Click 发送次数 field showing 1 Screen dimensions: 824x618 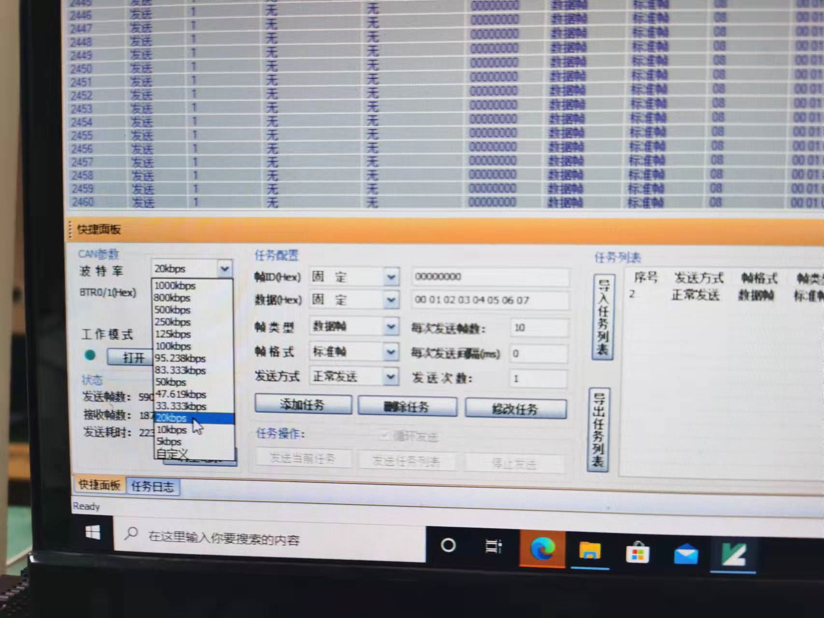[538, 379]
